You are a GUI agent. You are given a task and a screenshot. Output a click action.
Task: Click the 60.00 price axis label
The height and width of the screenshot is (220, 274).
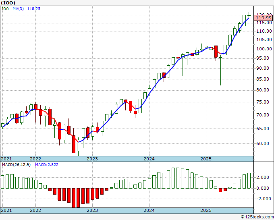263,143
